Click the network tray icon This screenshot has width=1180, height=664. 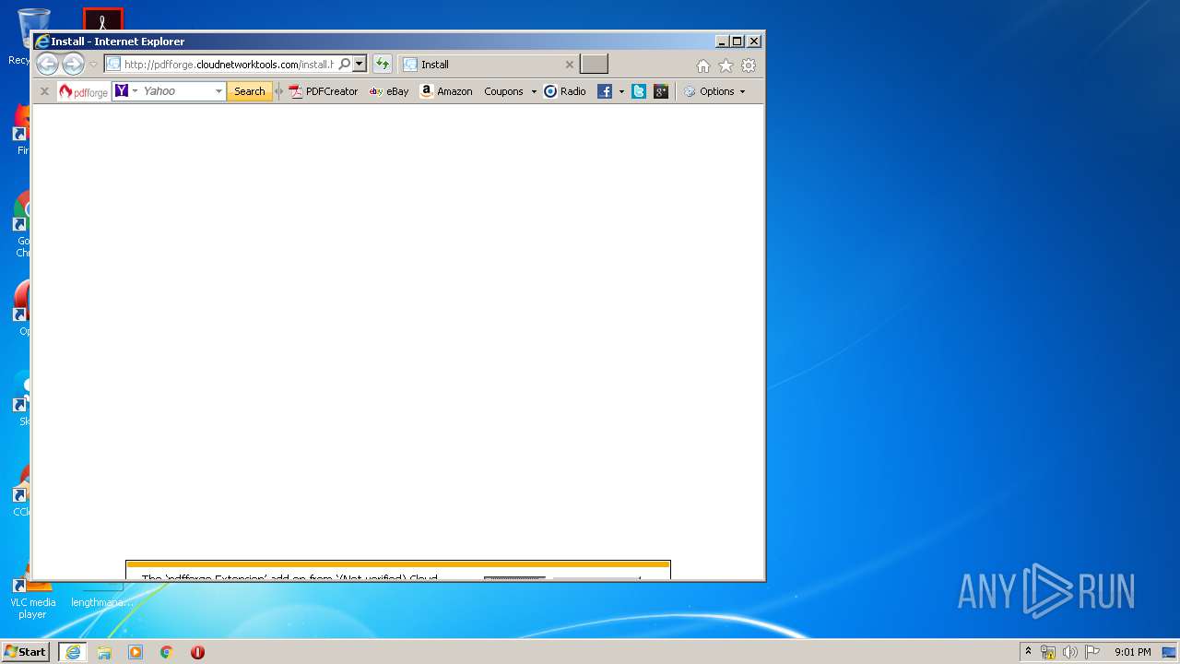[1048, 652]
